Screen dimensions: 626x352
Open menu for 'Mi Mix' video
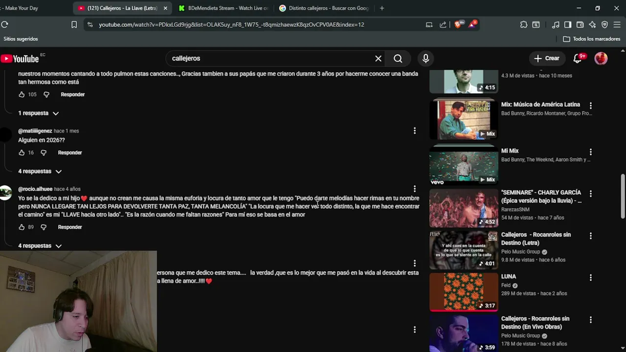(x=591, y=152)
